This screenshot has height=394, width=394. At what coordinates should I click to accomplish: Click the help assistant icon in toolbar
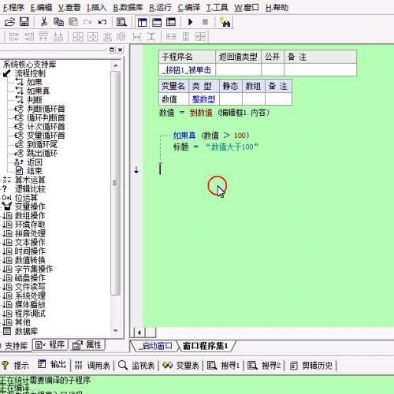point(225,22)
